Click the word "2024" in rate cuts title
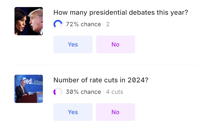Screen dimensions: 199x130 point(136,80)
